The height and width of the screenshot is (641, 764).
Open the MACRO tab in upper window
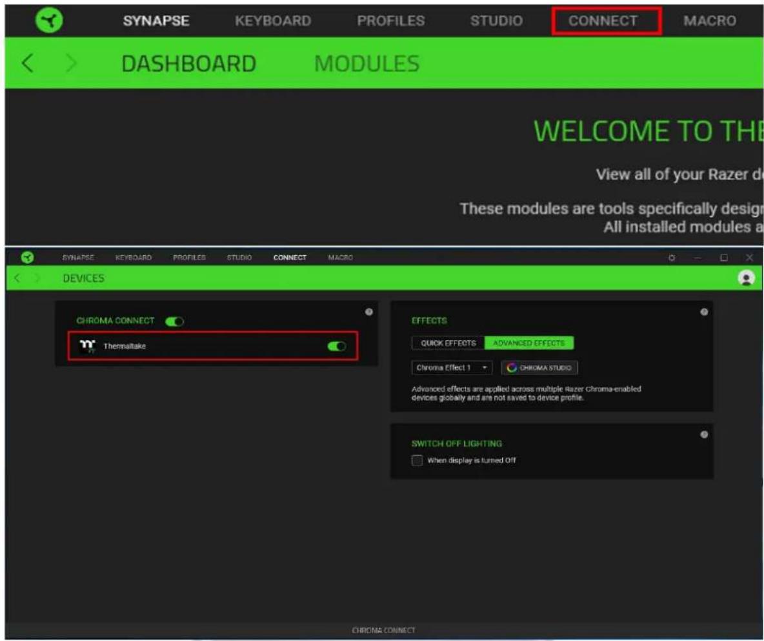click(709, 21)
